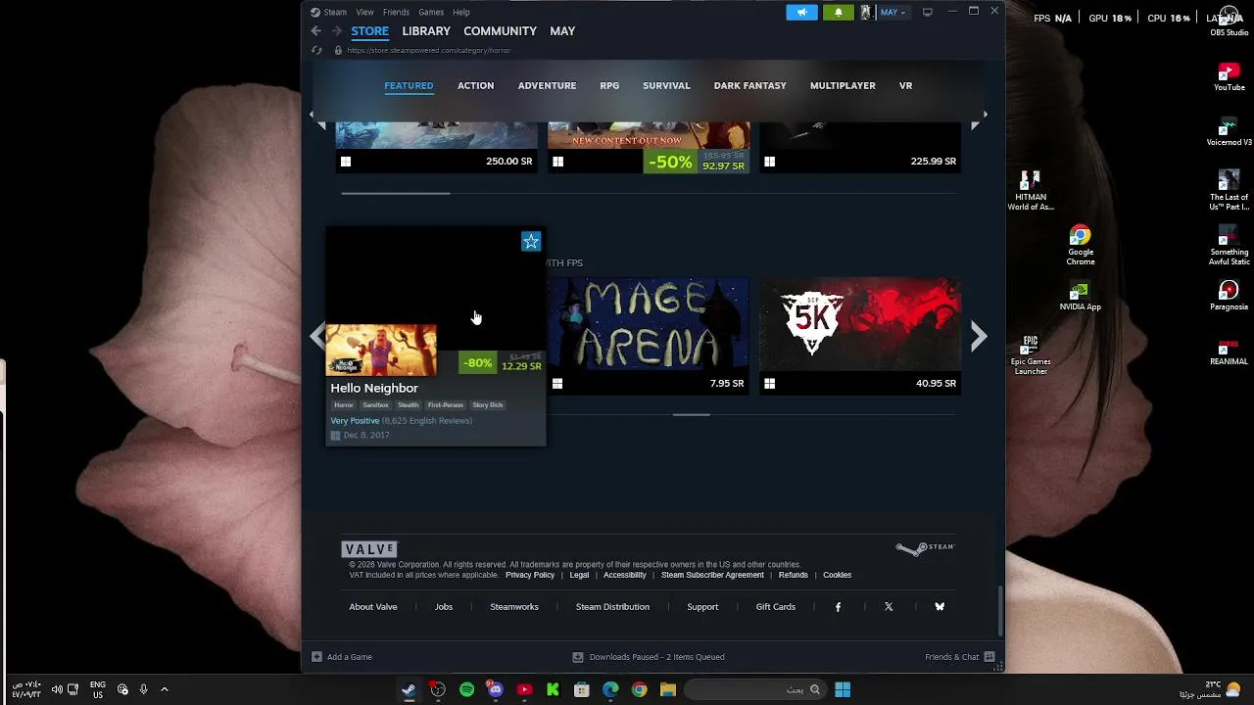Open the Steamworks footer link
This screenshot has width=1254, height=705.
click(x=514, y=607)
